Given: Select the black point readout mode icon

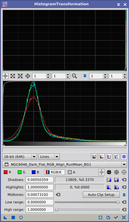Looking at the screenshot, I should coord(109,172).
